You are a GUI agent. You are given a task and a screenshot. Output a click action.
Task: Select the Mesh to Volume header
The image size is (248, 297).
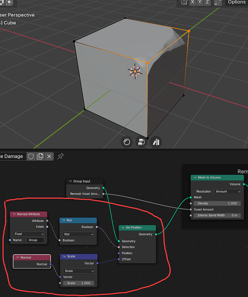click(217, 177)
